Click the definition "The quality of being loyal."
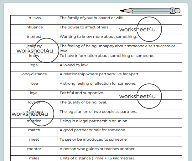 (83, 102)
